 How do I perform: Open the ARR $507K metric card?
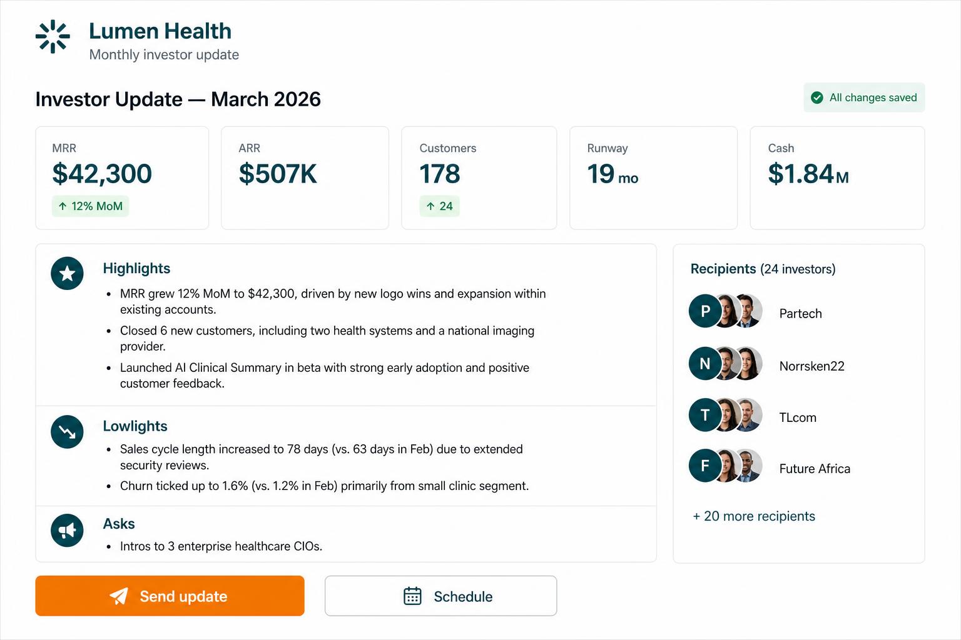point(305,178)
